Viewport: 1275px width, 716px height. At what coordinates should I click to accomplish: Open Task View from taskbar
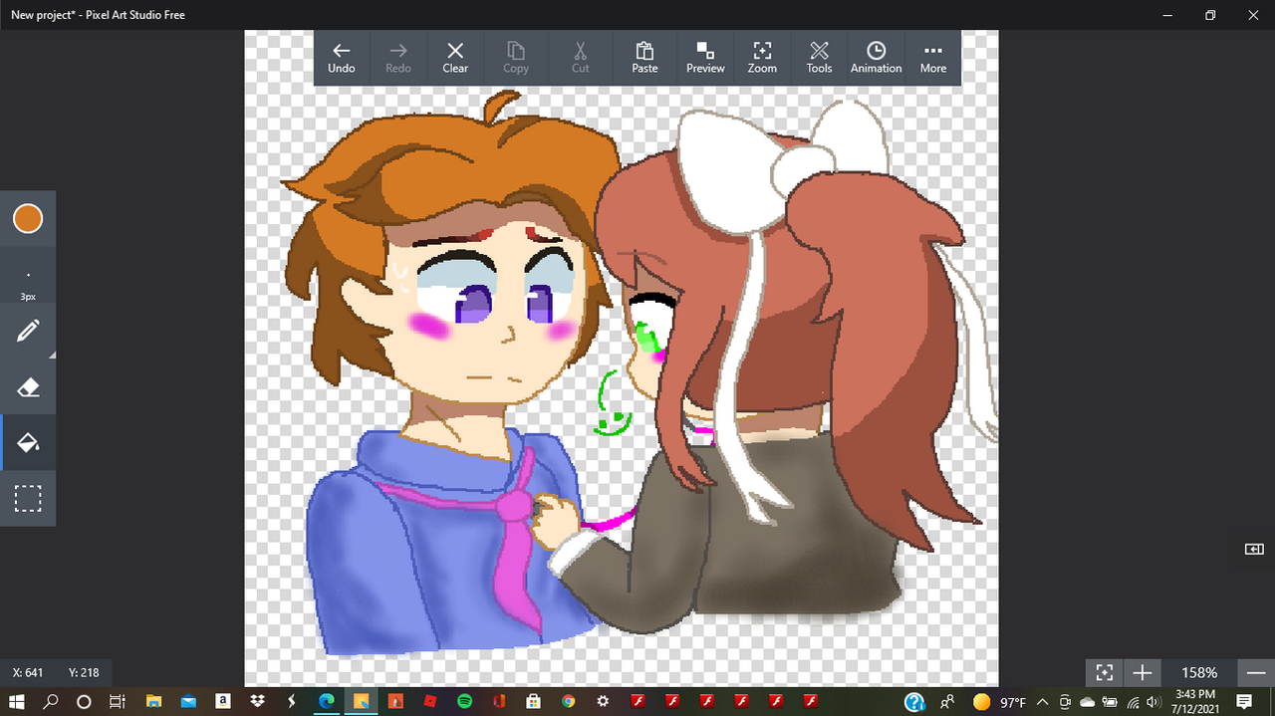(x=116, y=702)
